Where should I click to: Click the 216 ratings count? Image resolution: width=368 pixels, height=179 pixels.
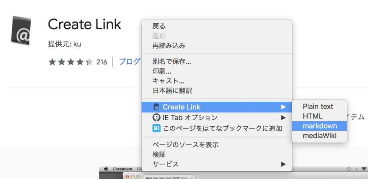pos(102,62)
